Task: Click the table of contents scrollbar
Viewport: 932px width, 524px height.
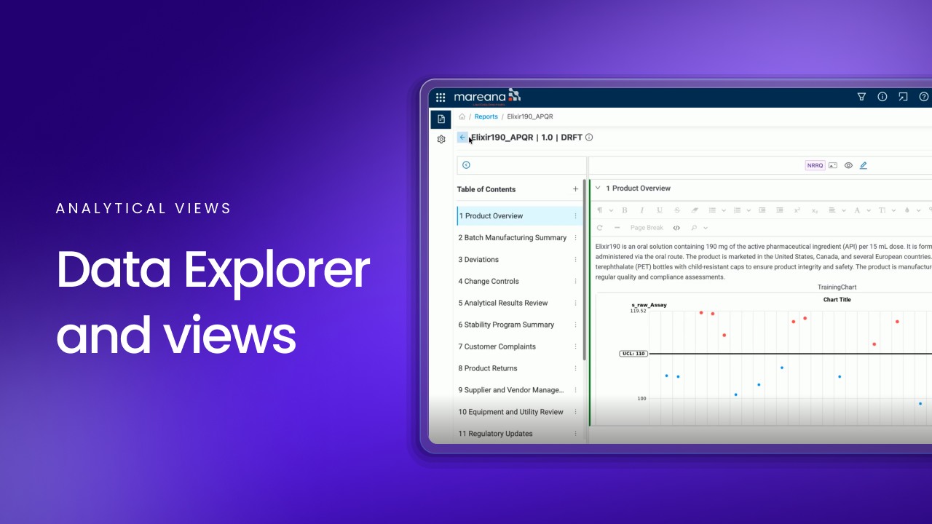Action: tap(584, 271)
